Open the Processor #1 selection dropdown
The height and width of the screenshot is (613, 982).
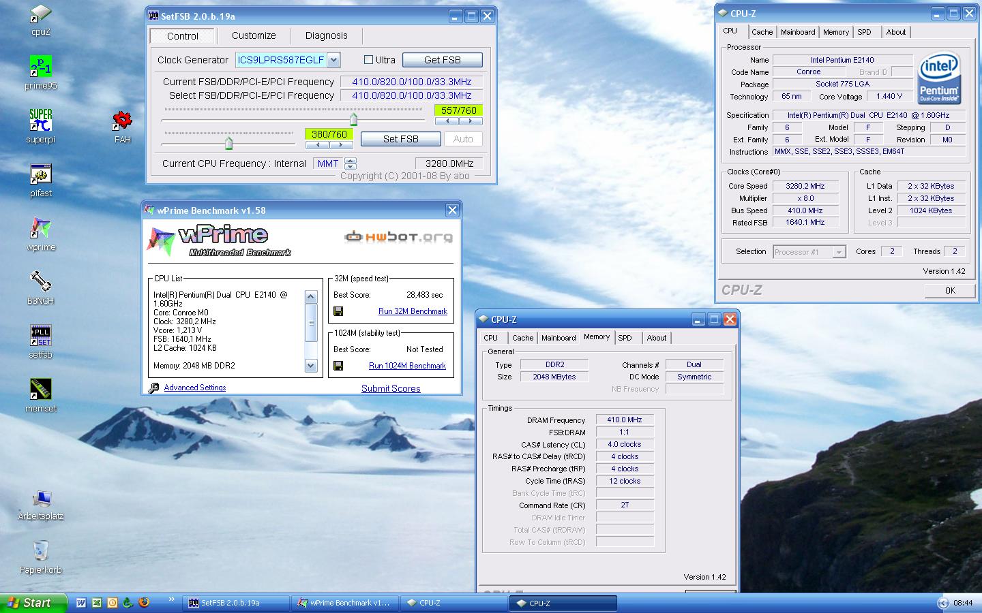pyautogui.click(x=839, y=252)
